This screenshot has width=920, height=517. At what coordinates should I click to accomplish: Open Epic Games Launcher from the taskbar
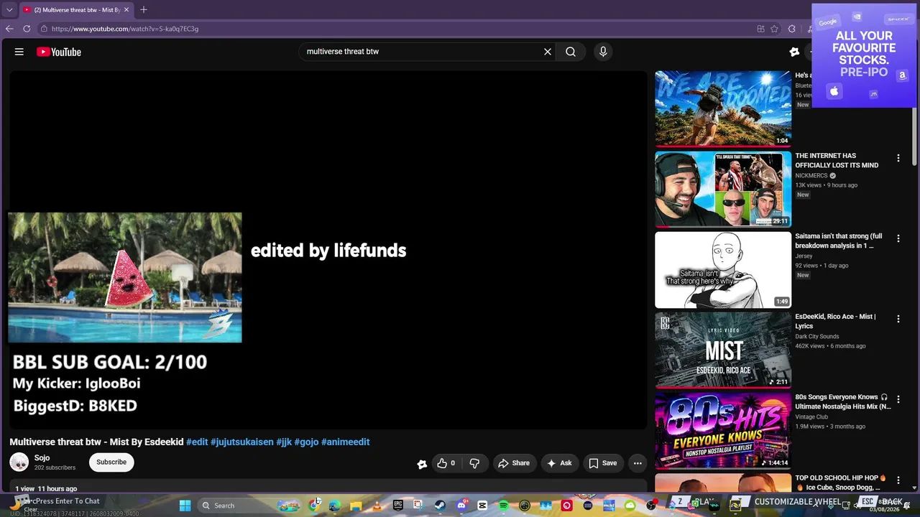398,506
